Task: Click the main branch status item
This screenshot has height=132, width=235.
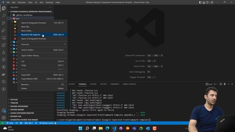Action: tap(10, 123)
